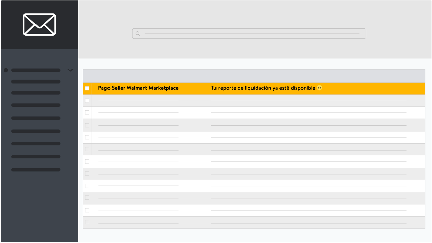Open 'Tu reporte de liquidación ya está disponible' subject
Image resolution: width=432 pixels, height=243 pixels.
pyautogui.click(x=263, y=88)
